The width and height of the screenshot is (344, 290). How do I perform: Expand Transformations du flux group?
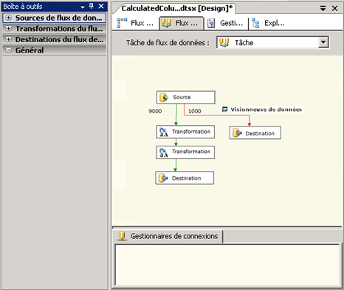[x=8, y=29]
